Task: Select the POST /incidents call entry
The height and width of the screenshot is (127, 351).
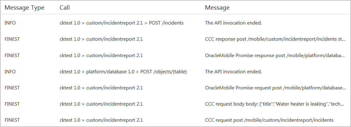Action: [x=121, y=23]
